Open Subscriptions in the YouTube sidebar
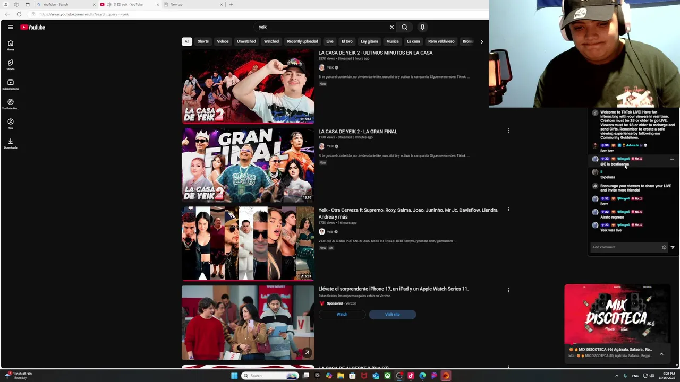Screen dimensions: 680x382 [10, 84]
